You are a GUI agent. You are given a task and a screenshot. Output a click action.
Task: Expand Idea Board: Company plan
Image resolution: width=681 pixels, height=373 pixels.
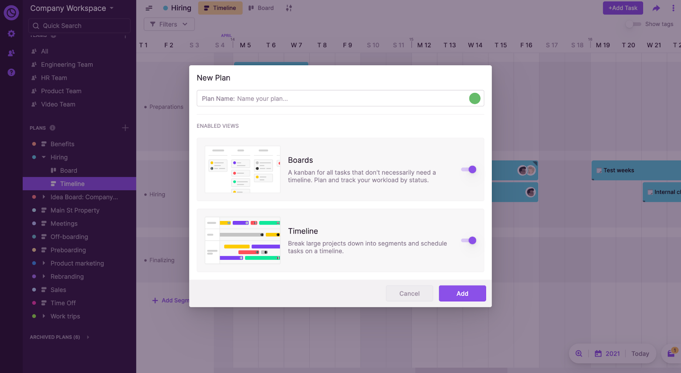click(44, 197)
